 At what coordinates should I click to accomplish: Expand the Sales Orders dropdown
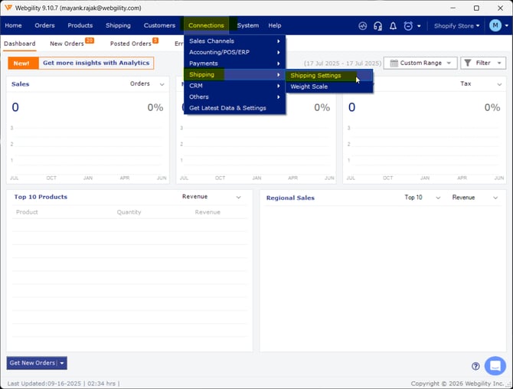(147, 83)
